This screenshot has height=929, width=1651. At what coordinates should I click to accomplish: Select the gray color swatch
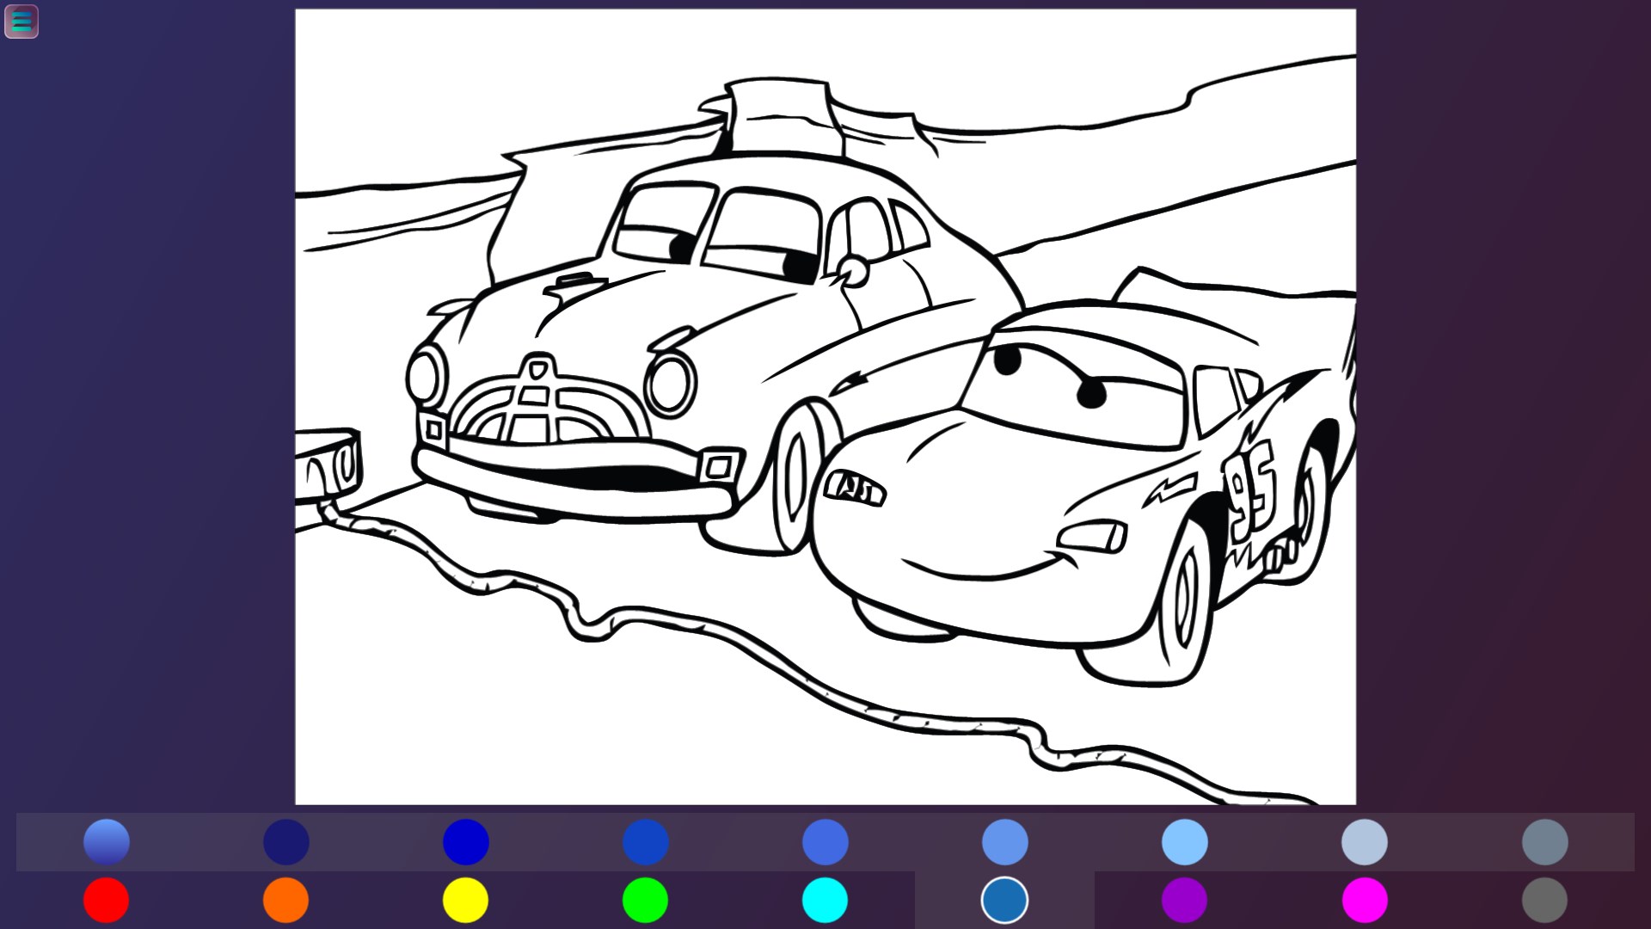tap(1544, 901)
